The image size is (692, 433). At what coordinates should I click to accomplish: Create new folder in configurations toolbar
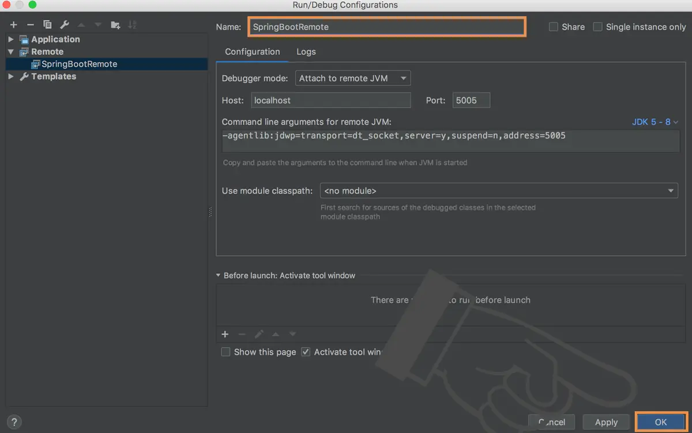coord(115,25)
